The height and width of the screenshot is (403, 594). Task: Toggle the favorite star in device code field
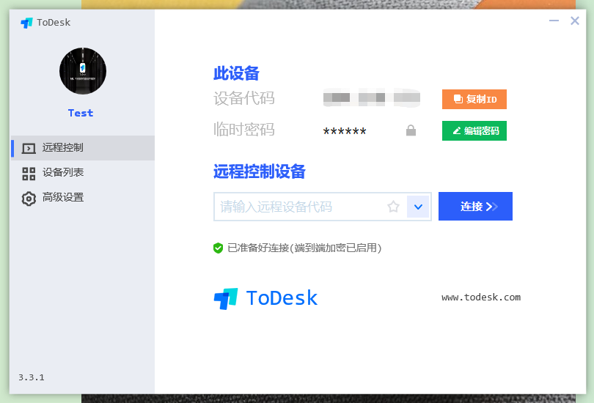393,207
